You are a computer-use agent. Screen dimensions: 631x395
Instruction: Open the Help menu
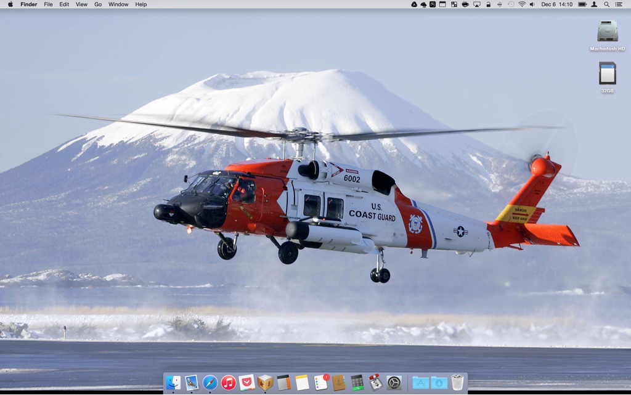pos(141,4)
